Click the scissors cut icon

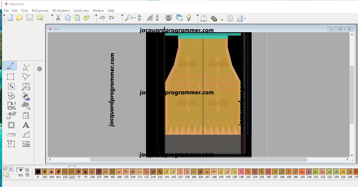click(58, 18)
